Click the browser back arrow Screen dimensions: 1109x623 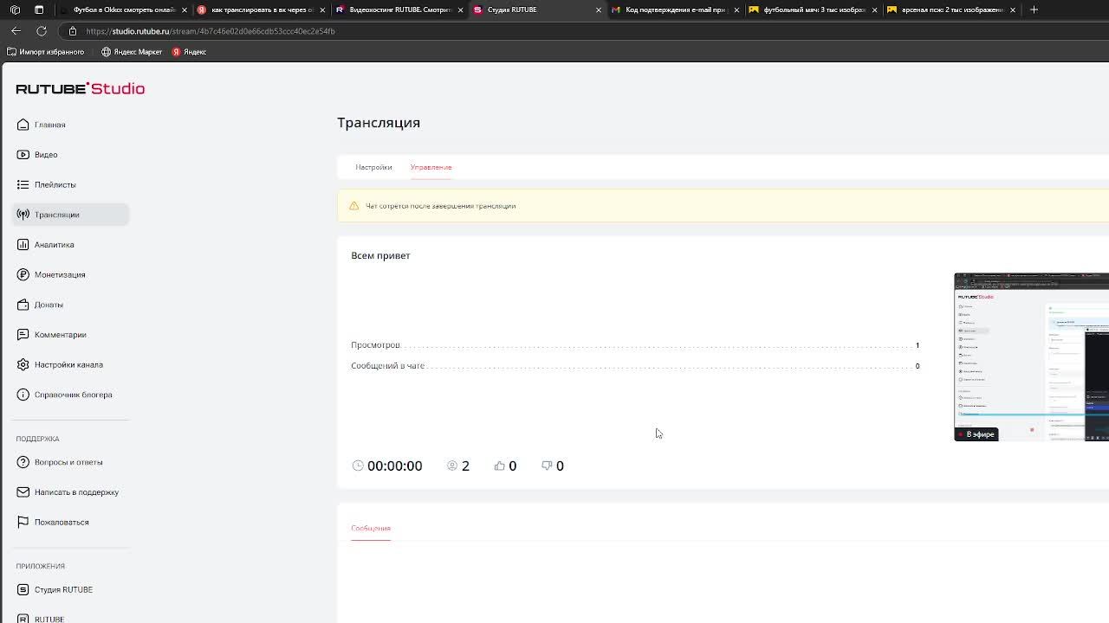pyautogui.click(x=16, y=31)
